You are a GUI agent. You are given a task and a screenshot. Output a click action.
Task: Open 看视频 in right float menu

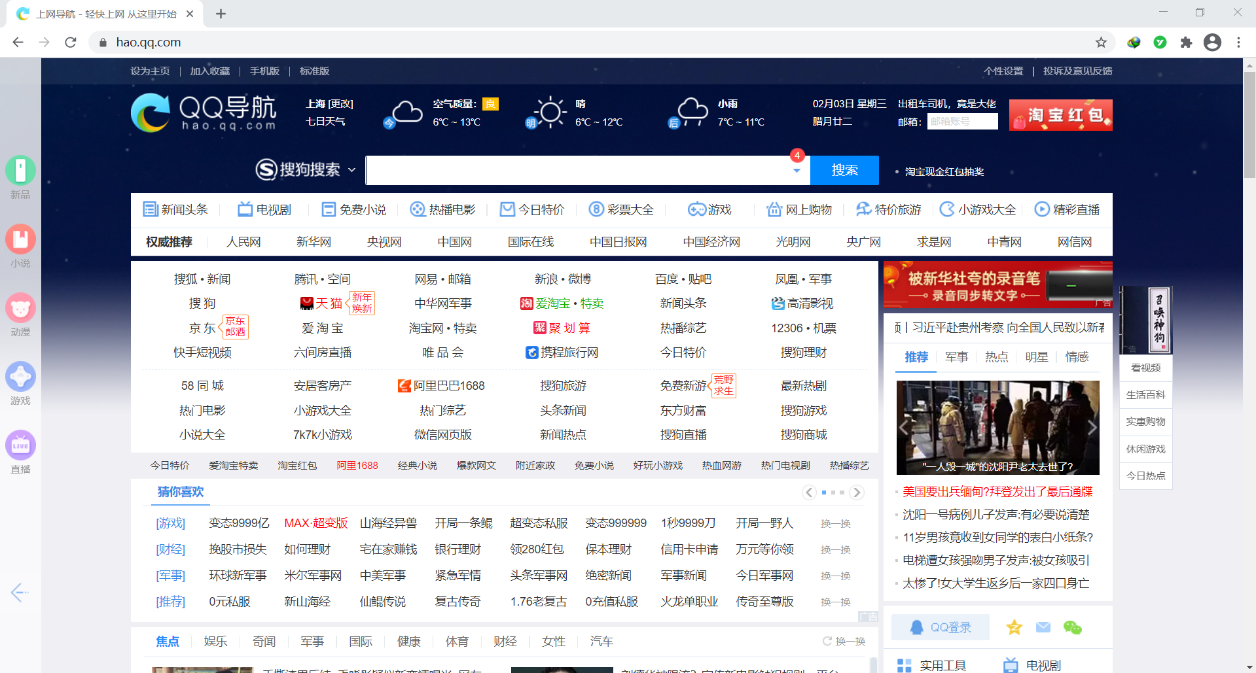point(1145,368)
